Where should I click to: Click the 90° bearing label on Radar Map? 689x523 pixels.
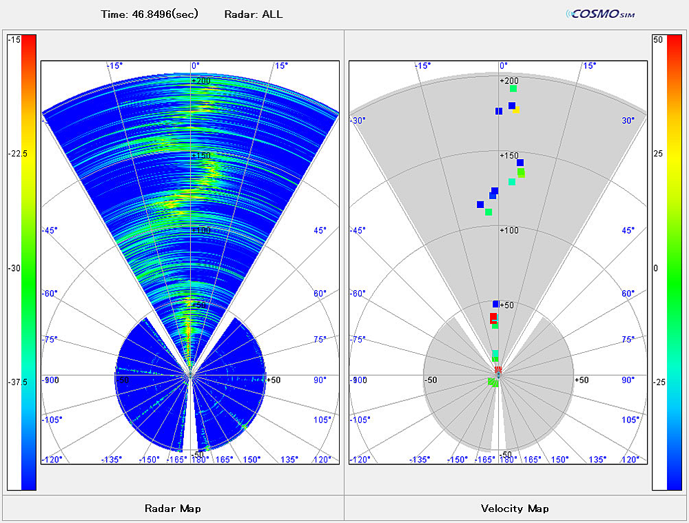320,380
